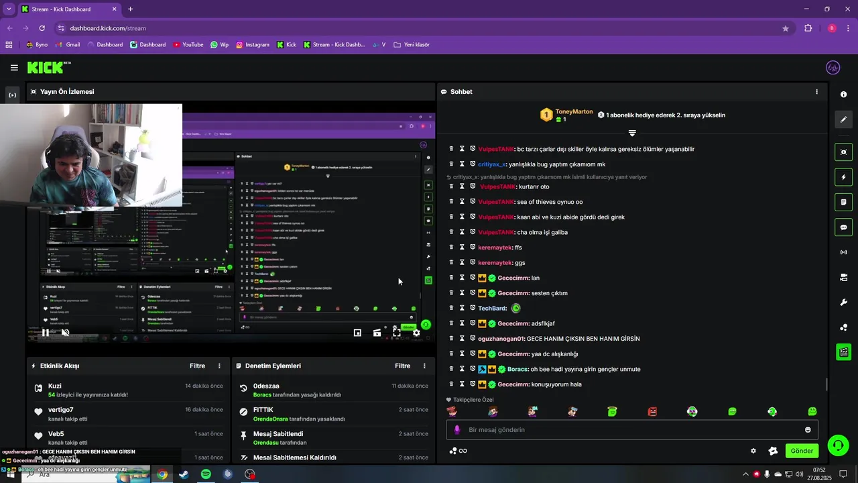This screenshot has width=858, height=483.
Task: Click the hourglass on 'konuşuyorum hala' row
Action: point(462,384)
